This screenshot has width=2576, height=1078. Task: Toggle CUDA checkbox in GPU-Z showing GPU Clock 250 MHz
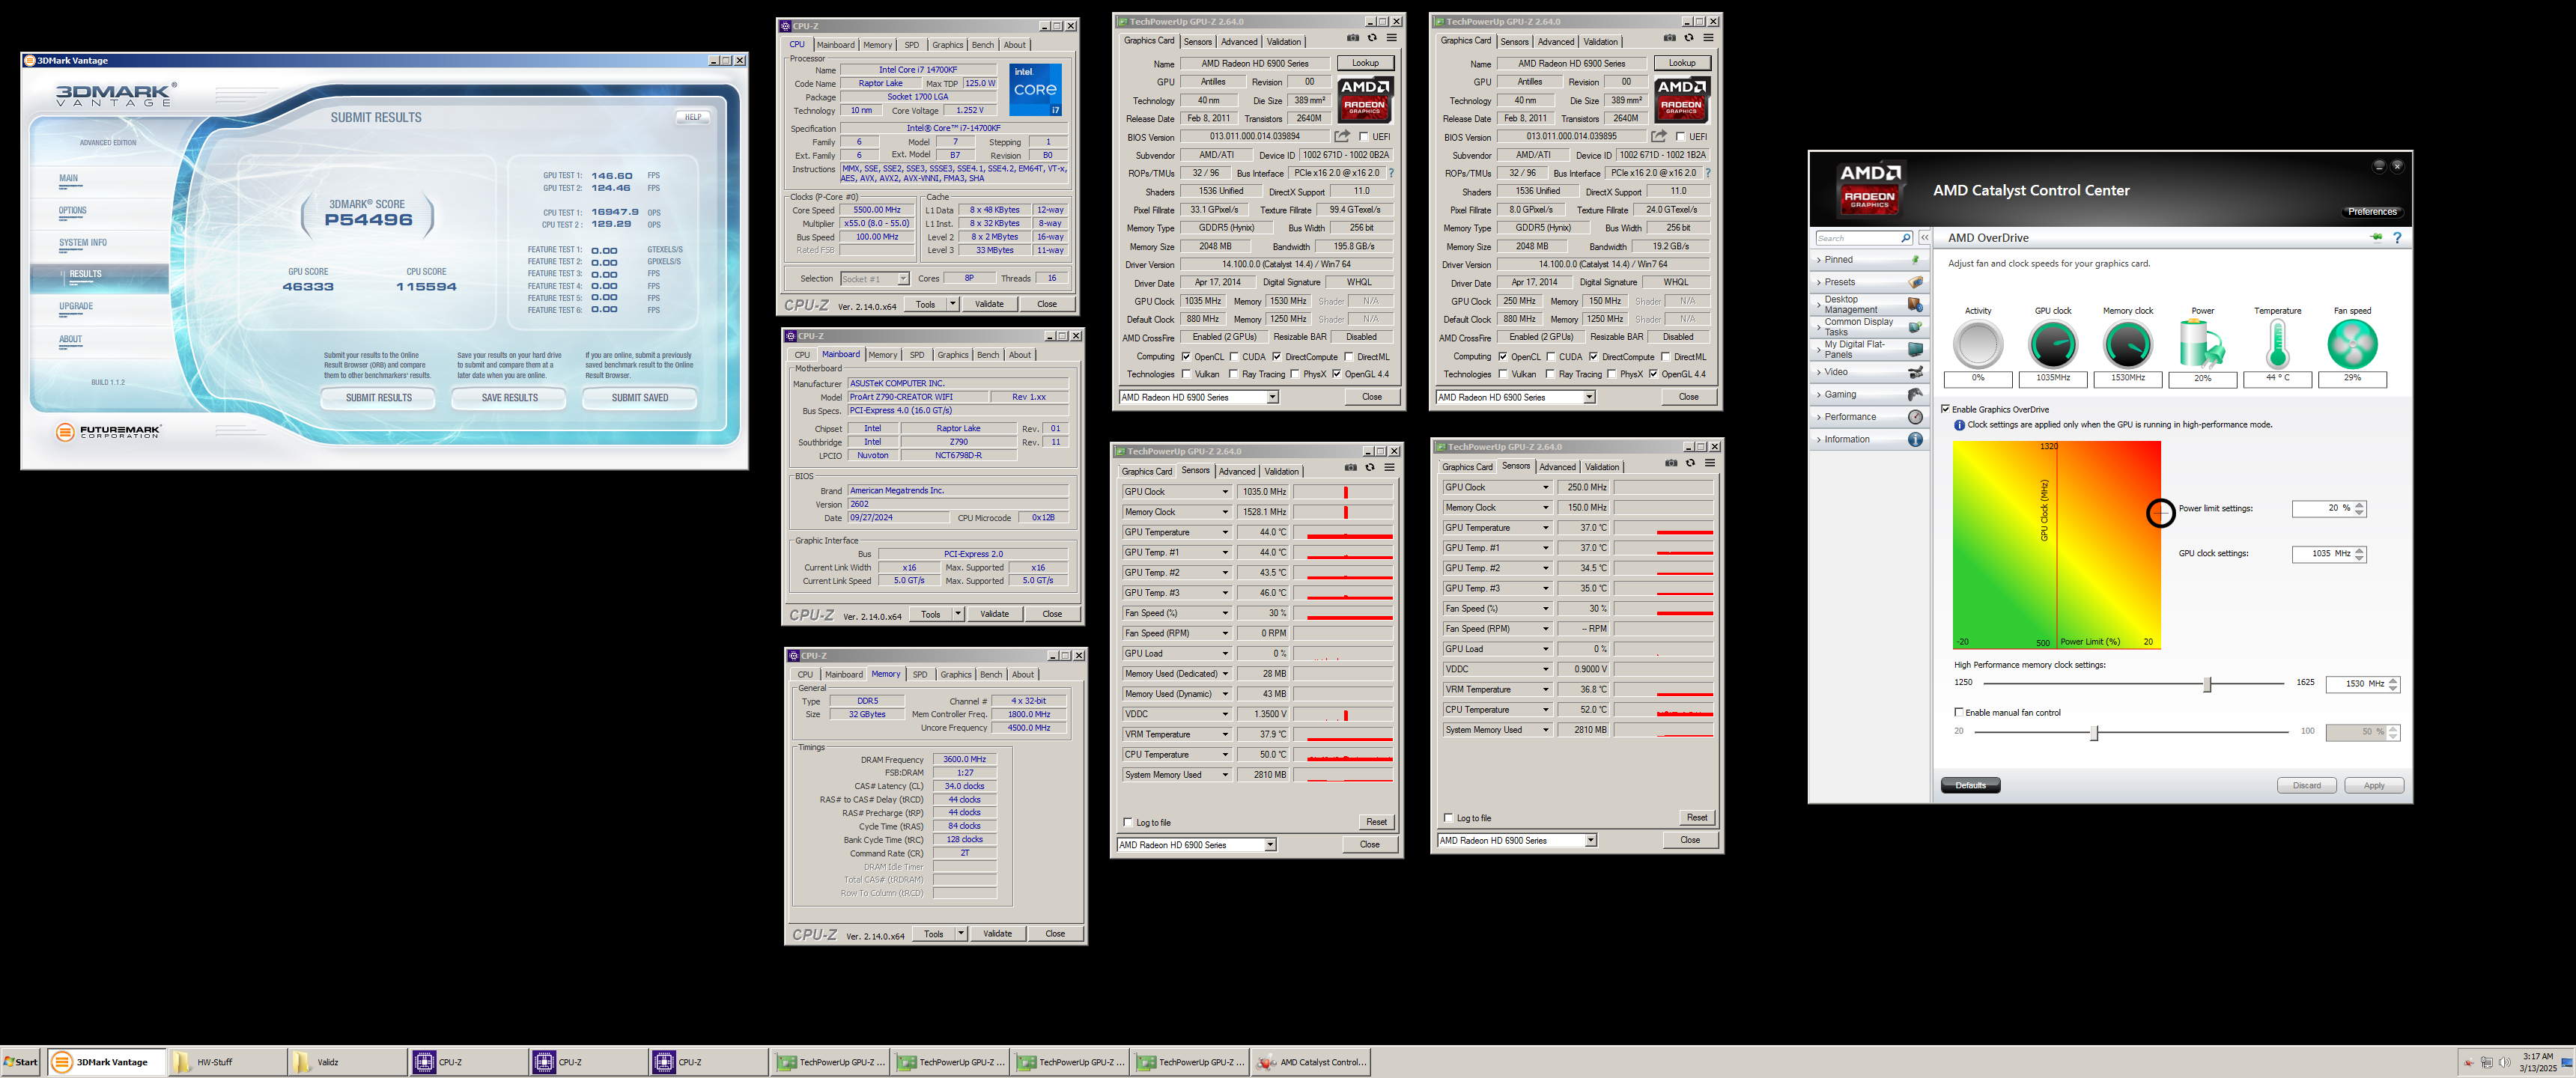[x=1551, y=357]
